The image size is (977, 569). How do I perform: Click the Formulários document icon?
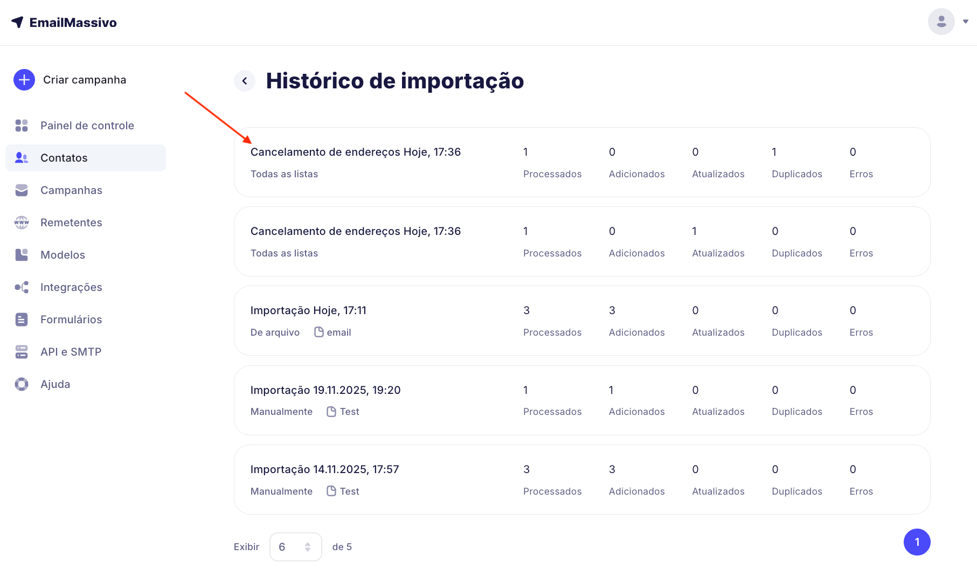click(22, 320)
